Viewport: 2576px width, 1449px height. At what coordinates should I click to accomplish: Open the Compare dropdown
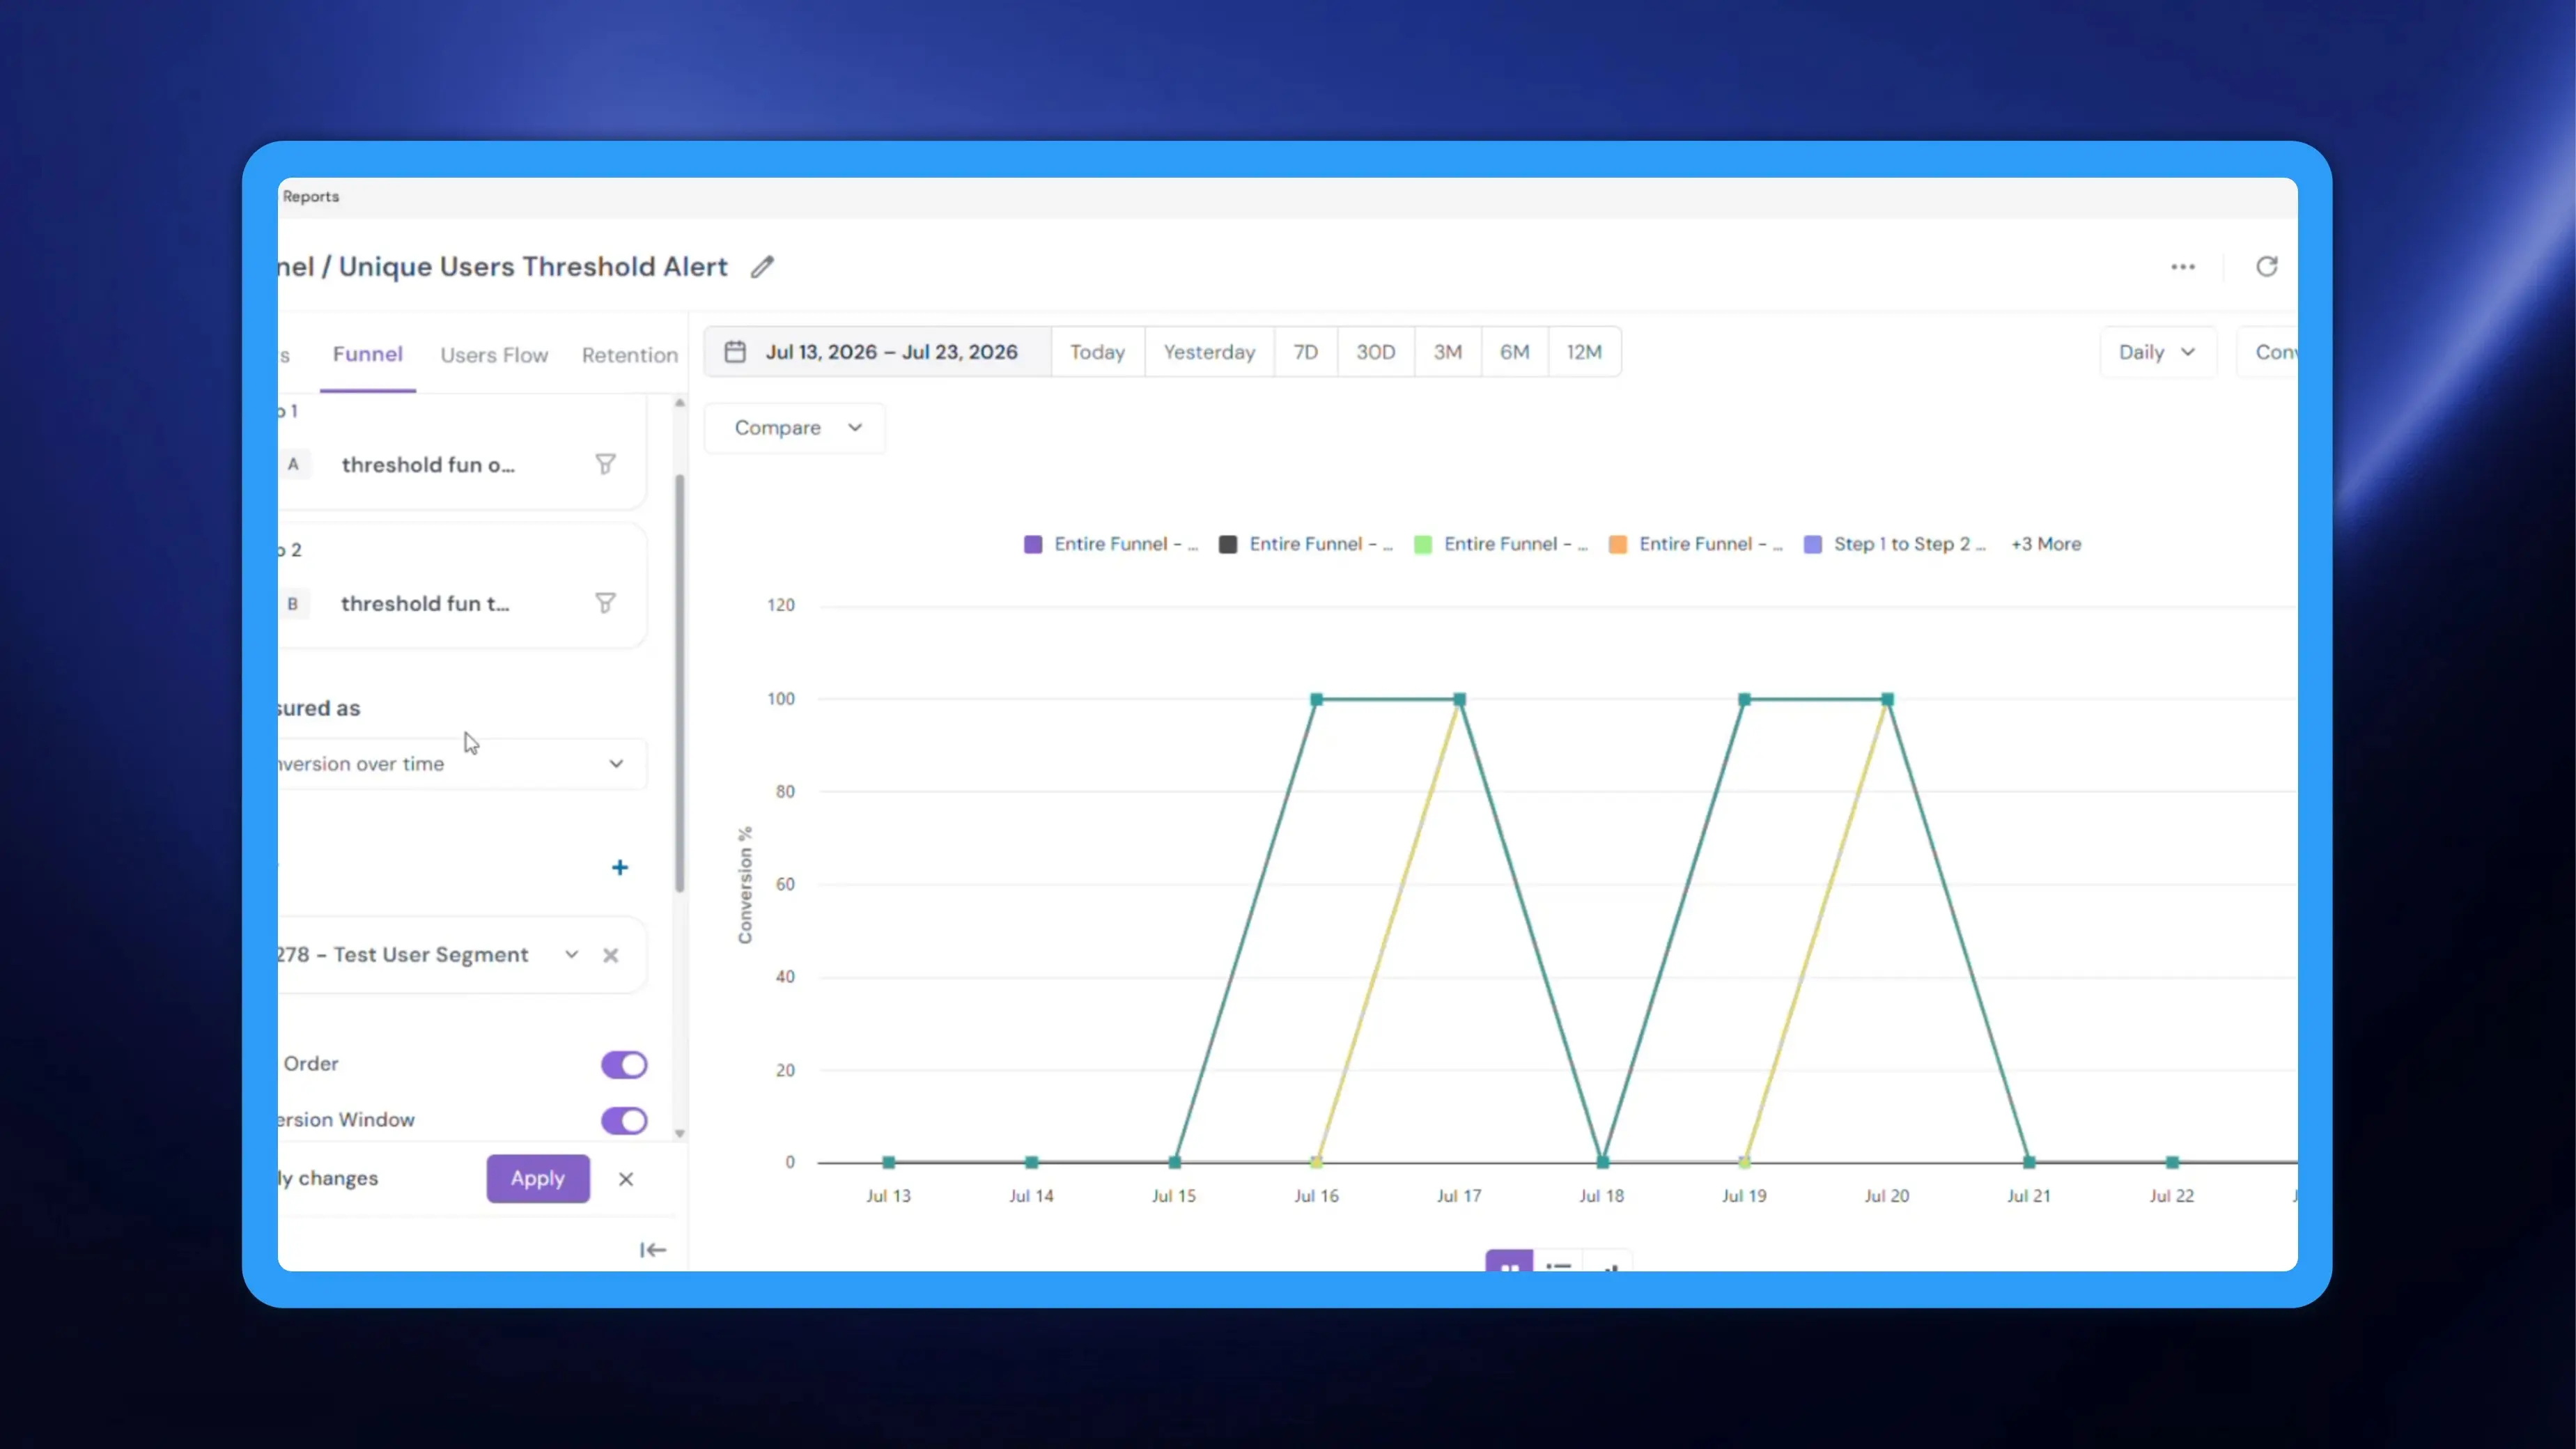(795, 428)
